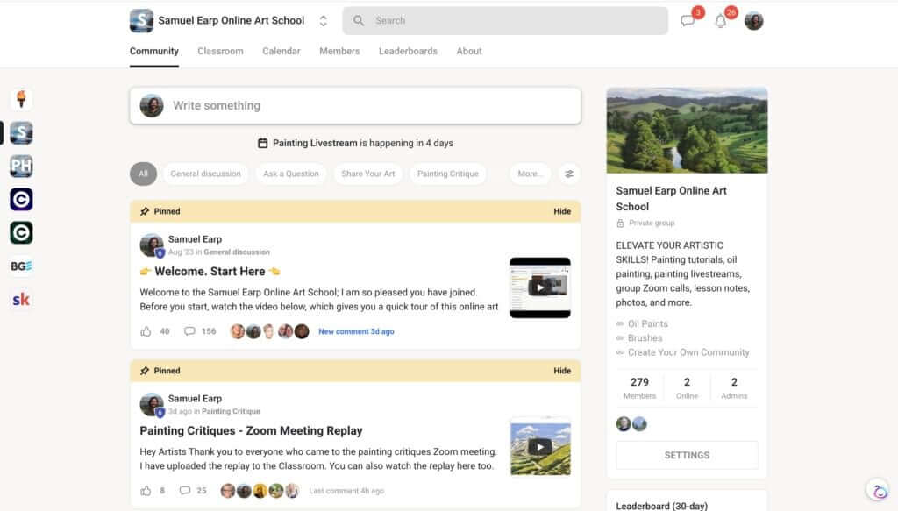
Task: Like the Welcome Start Here post
Action: pyautogui.click(x=146, y=331)
